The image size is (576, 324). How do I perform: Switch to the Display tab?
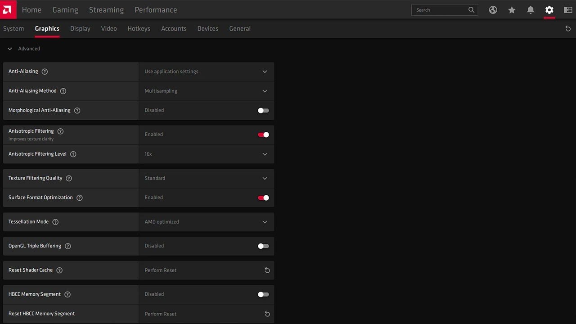tap(80, 28)
